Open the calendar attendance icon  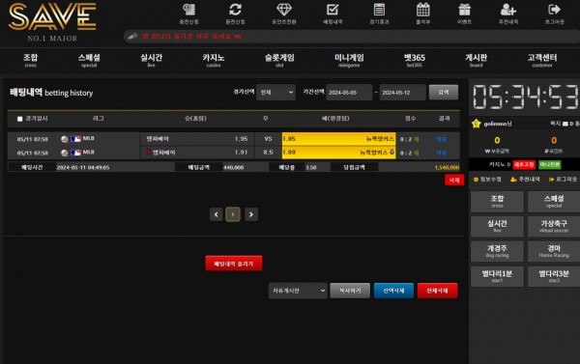coord(422,10)
